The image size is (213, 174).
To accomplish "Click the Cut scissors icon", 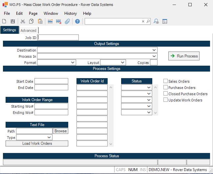I will pyautogui.click(x=23, y=21).
